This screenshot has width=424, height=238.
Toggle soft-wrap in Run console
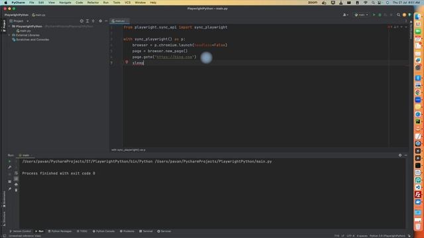pos(16,173)
